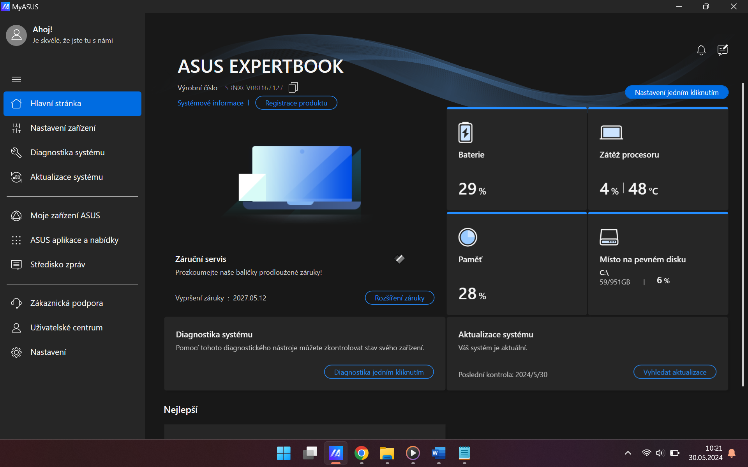Viewport: 748px width, 467px height.
Task: Click the hard disk drive icon
Action: [x=609, y=237]
